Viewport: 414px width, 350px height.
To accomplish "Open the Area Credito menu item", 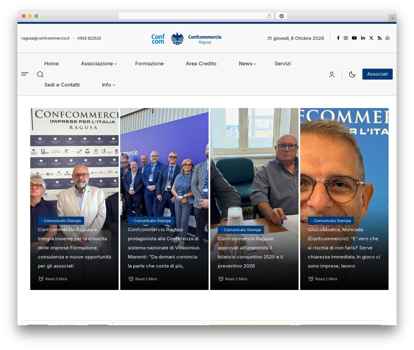I will point(201,64).
